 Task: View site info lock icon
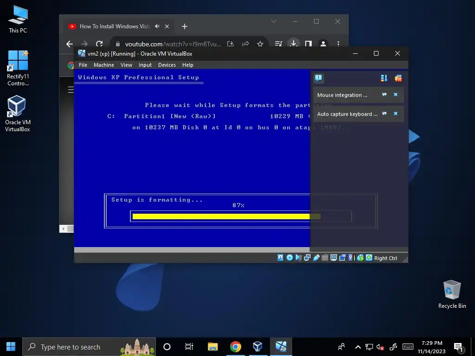click(118, 44)
